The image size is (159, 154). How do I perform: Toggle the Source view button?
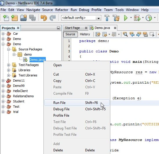pos(70,34)
